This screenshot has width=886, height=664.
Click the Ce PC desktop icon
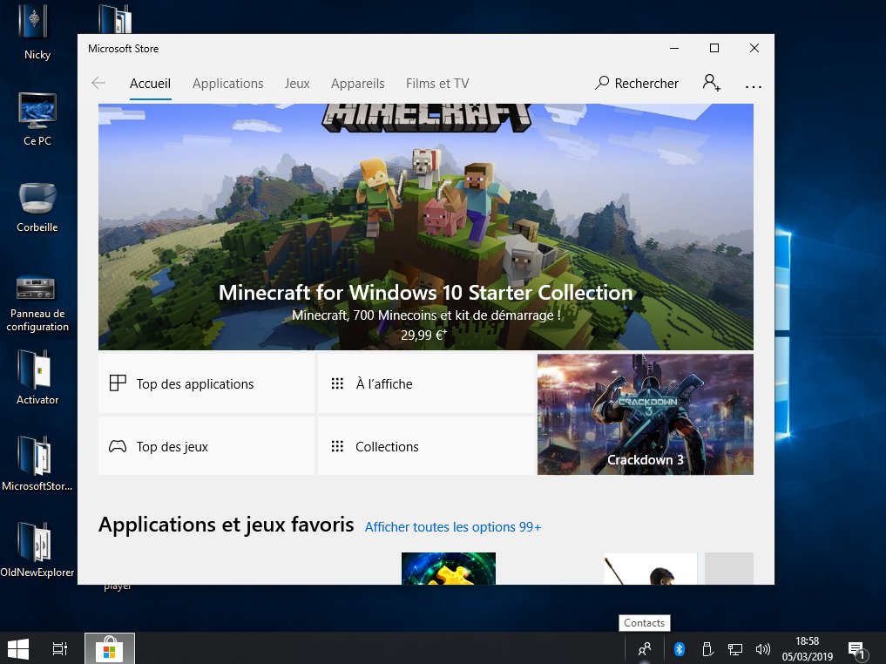[37, 119]
